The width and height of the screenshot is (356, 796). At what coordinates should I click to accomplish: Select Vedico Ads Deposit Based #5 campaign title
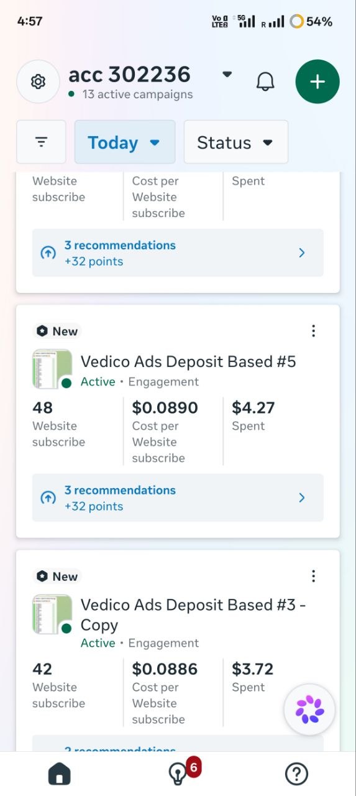click(x=188, y=361)
